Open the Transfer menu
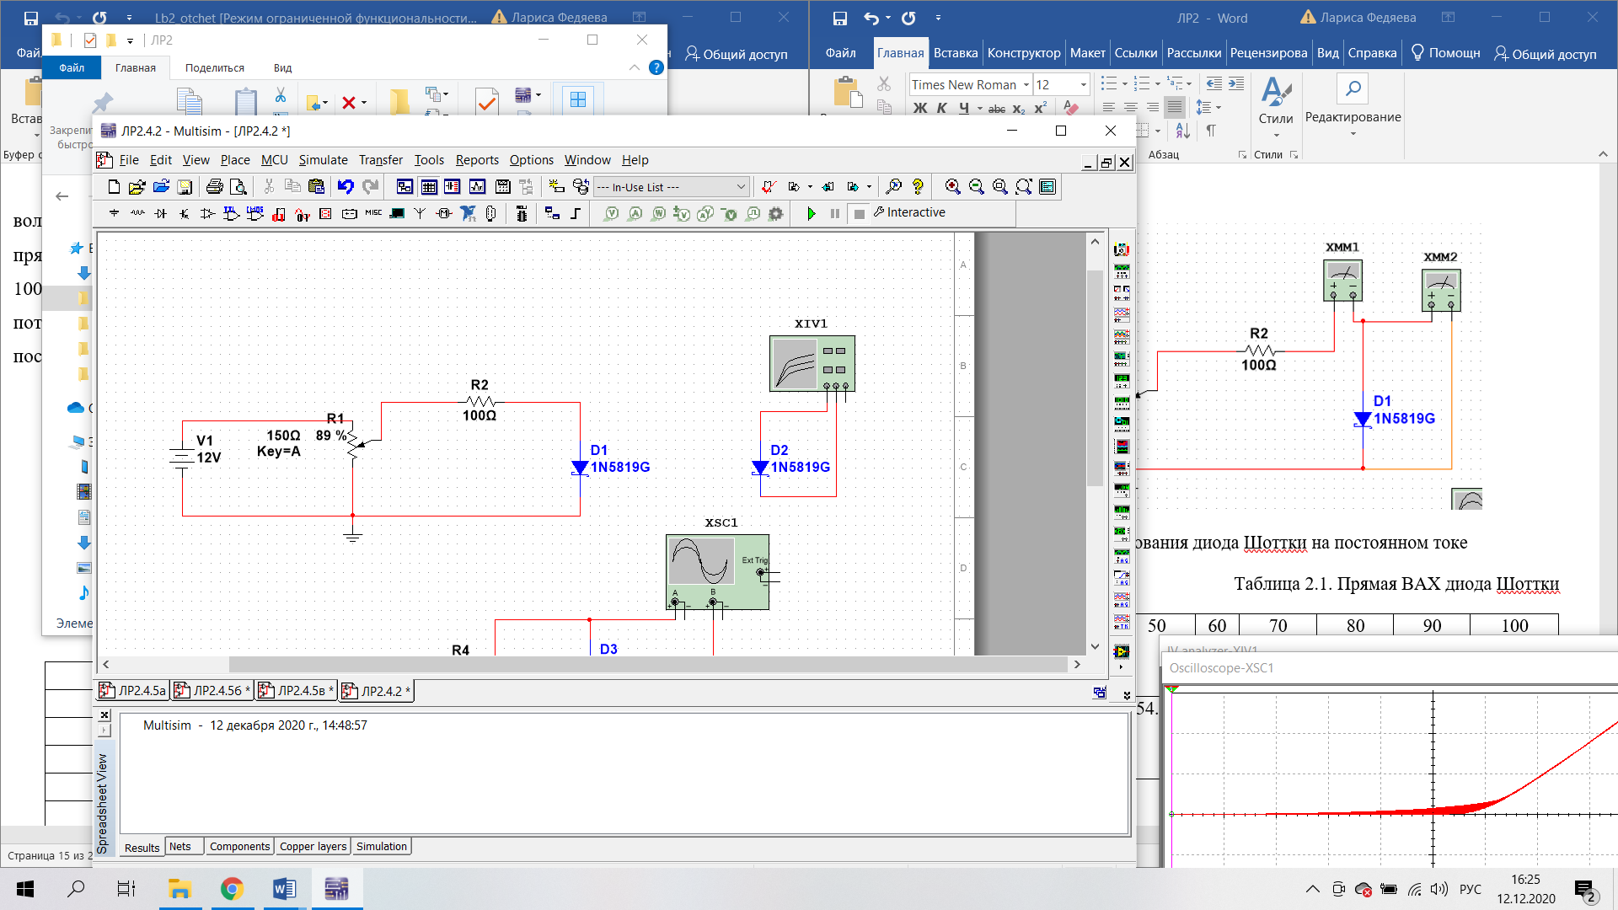 pyautogui.click(x=381, y=160)
